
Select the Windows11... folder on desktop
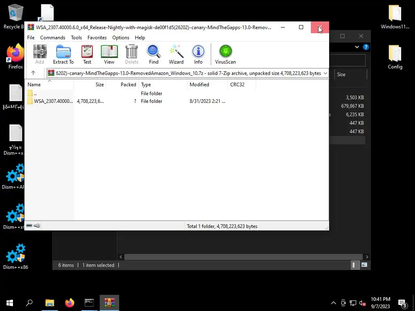point(395,17)
